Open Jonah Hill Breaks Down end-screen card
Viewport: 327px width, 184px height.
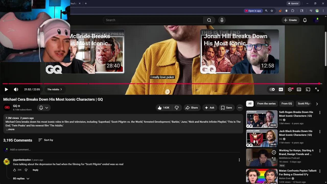[x=239, y=52]
